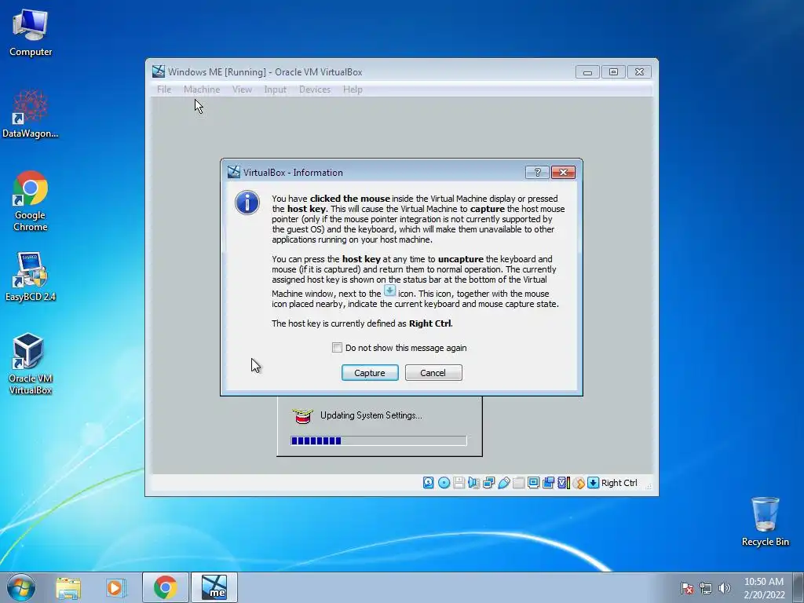Select the DataWagon desktop shortcut
The image size is (804, 603).
pos(31,114)
